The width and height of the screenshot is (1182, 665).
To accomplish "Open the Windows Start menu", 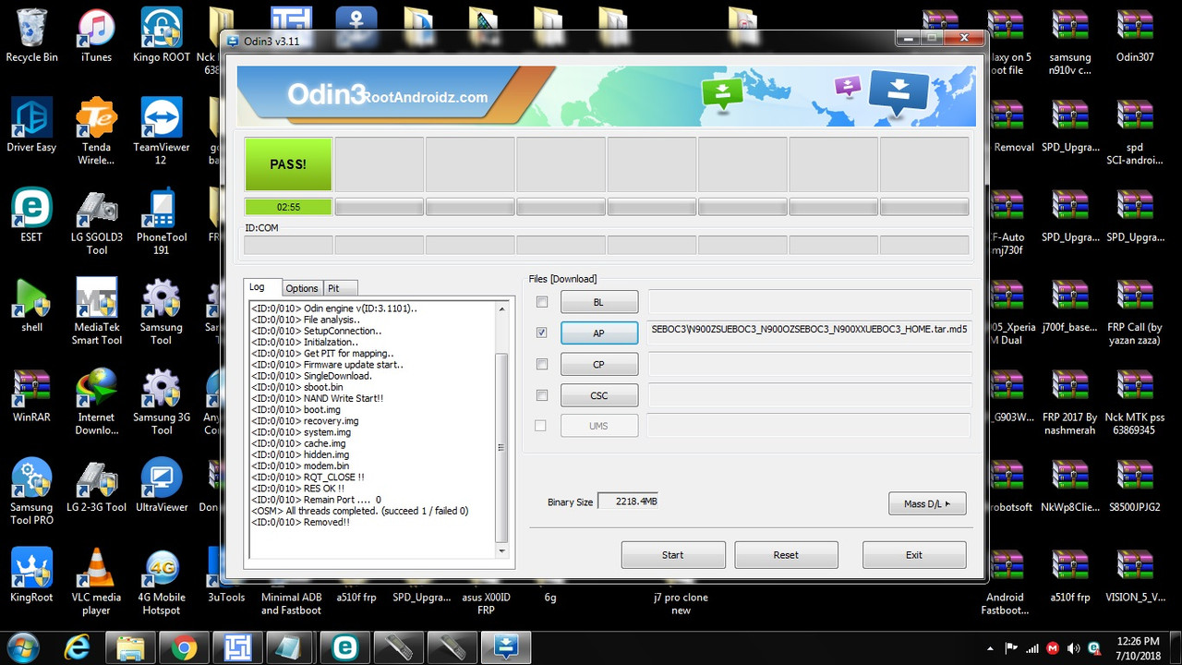I will click(22, 647).
